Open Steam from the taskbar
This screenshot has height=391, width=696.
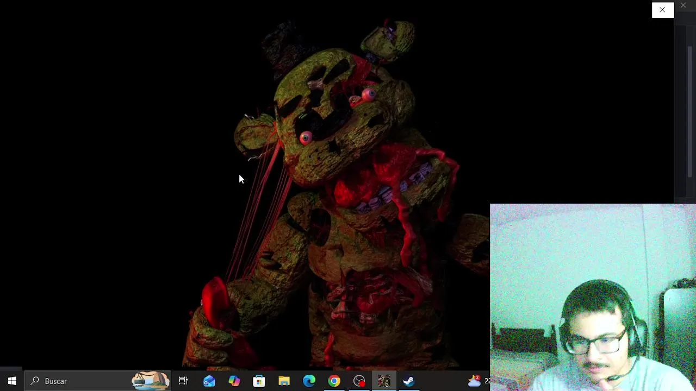(x=409, y=381)
